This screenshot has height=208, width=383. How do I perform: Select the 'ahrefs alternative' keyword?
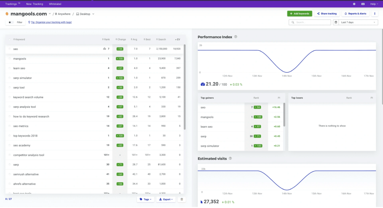click(24, 184)
